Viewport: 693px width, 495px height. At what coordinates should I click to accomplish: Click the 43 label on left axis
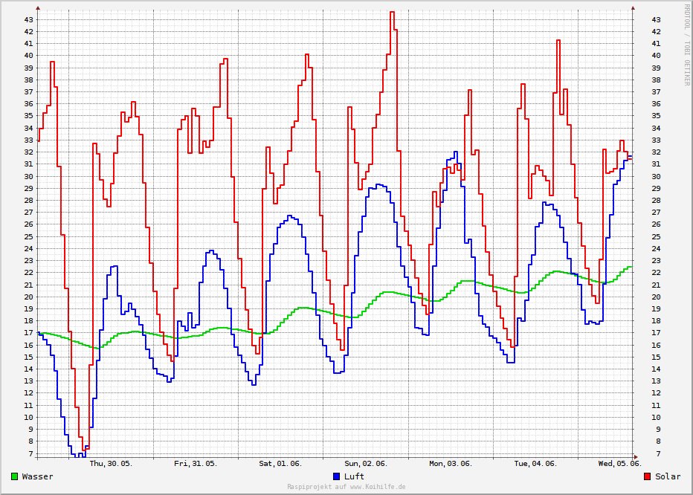click(x=28, y=19)
